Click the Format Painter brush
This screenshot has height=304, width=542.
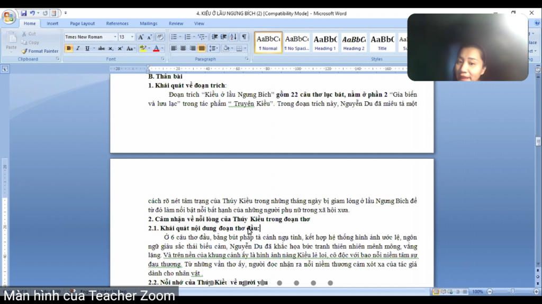pos(40,51)
